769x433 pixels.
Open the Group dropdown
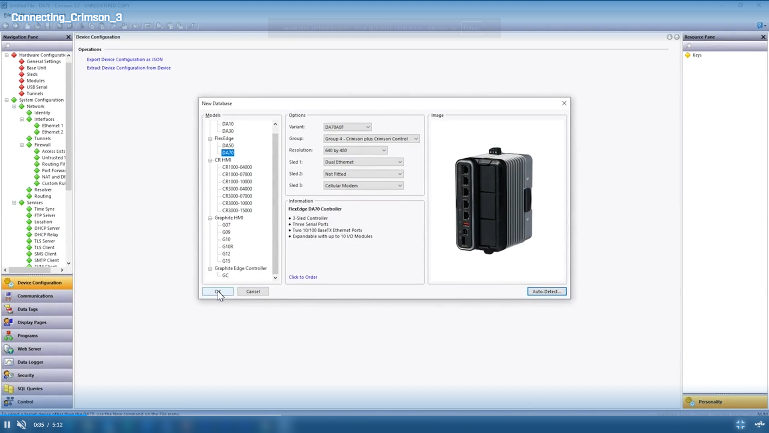click(371, 139)
